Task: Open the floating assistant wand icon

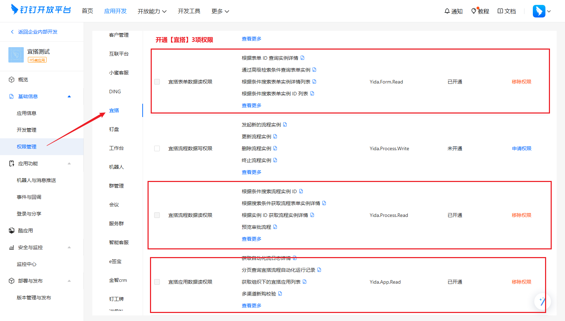Action: (x=542, y=301)
